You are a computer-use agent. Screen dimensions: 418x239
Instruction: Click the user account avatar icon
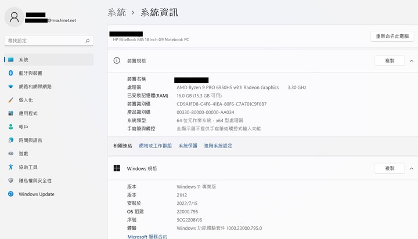click(14, 17)
